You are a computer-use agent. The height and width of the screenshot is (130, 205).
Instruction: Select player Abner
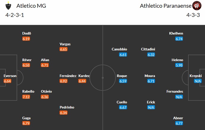coord(178,118)
